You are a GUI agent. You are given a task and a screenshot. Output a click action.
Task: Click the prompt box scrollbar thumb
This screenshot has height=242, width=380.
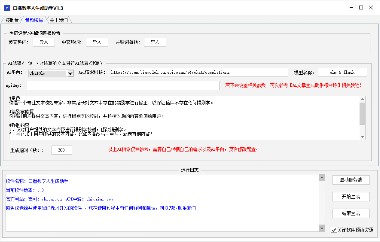point(362,114)
